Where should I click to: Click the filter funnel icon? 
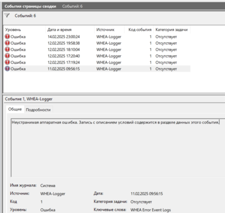coord(7,15)
